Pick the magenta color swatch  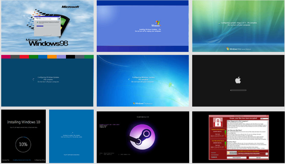click(6, 57)
